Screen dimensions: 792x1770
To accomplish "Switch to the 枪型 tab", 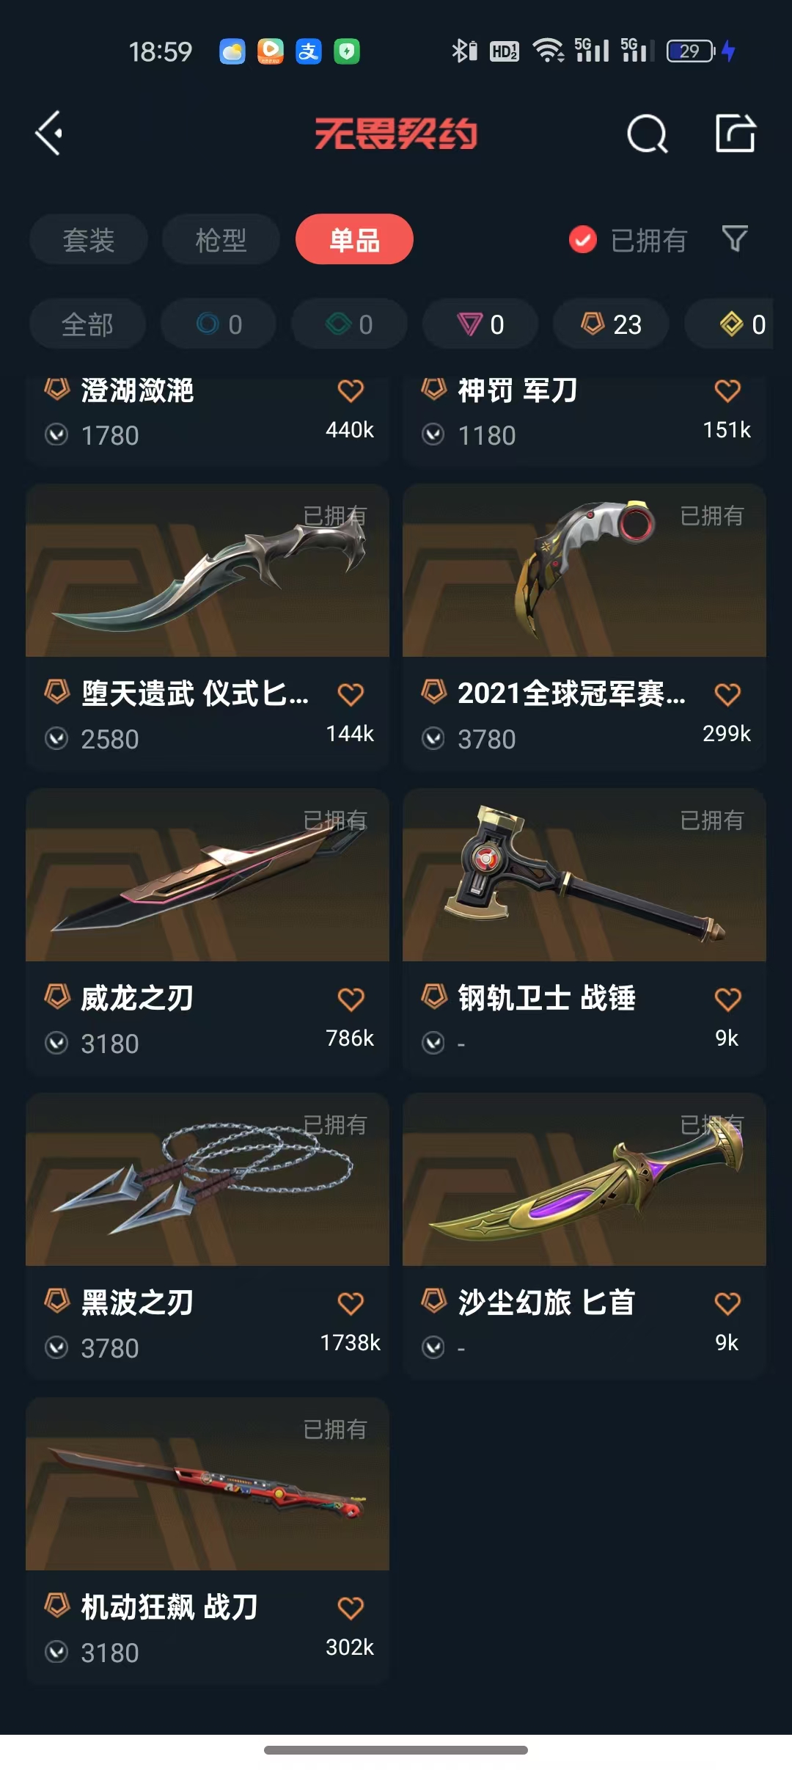I will coord(221,239).
